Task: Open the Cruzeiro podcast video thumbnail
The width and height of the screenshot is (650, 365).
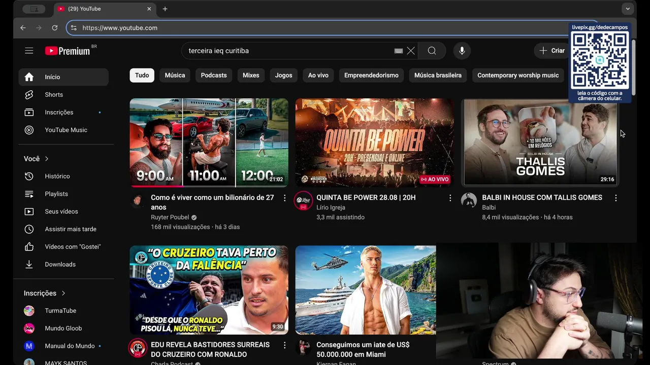Action: coord(209,290)
